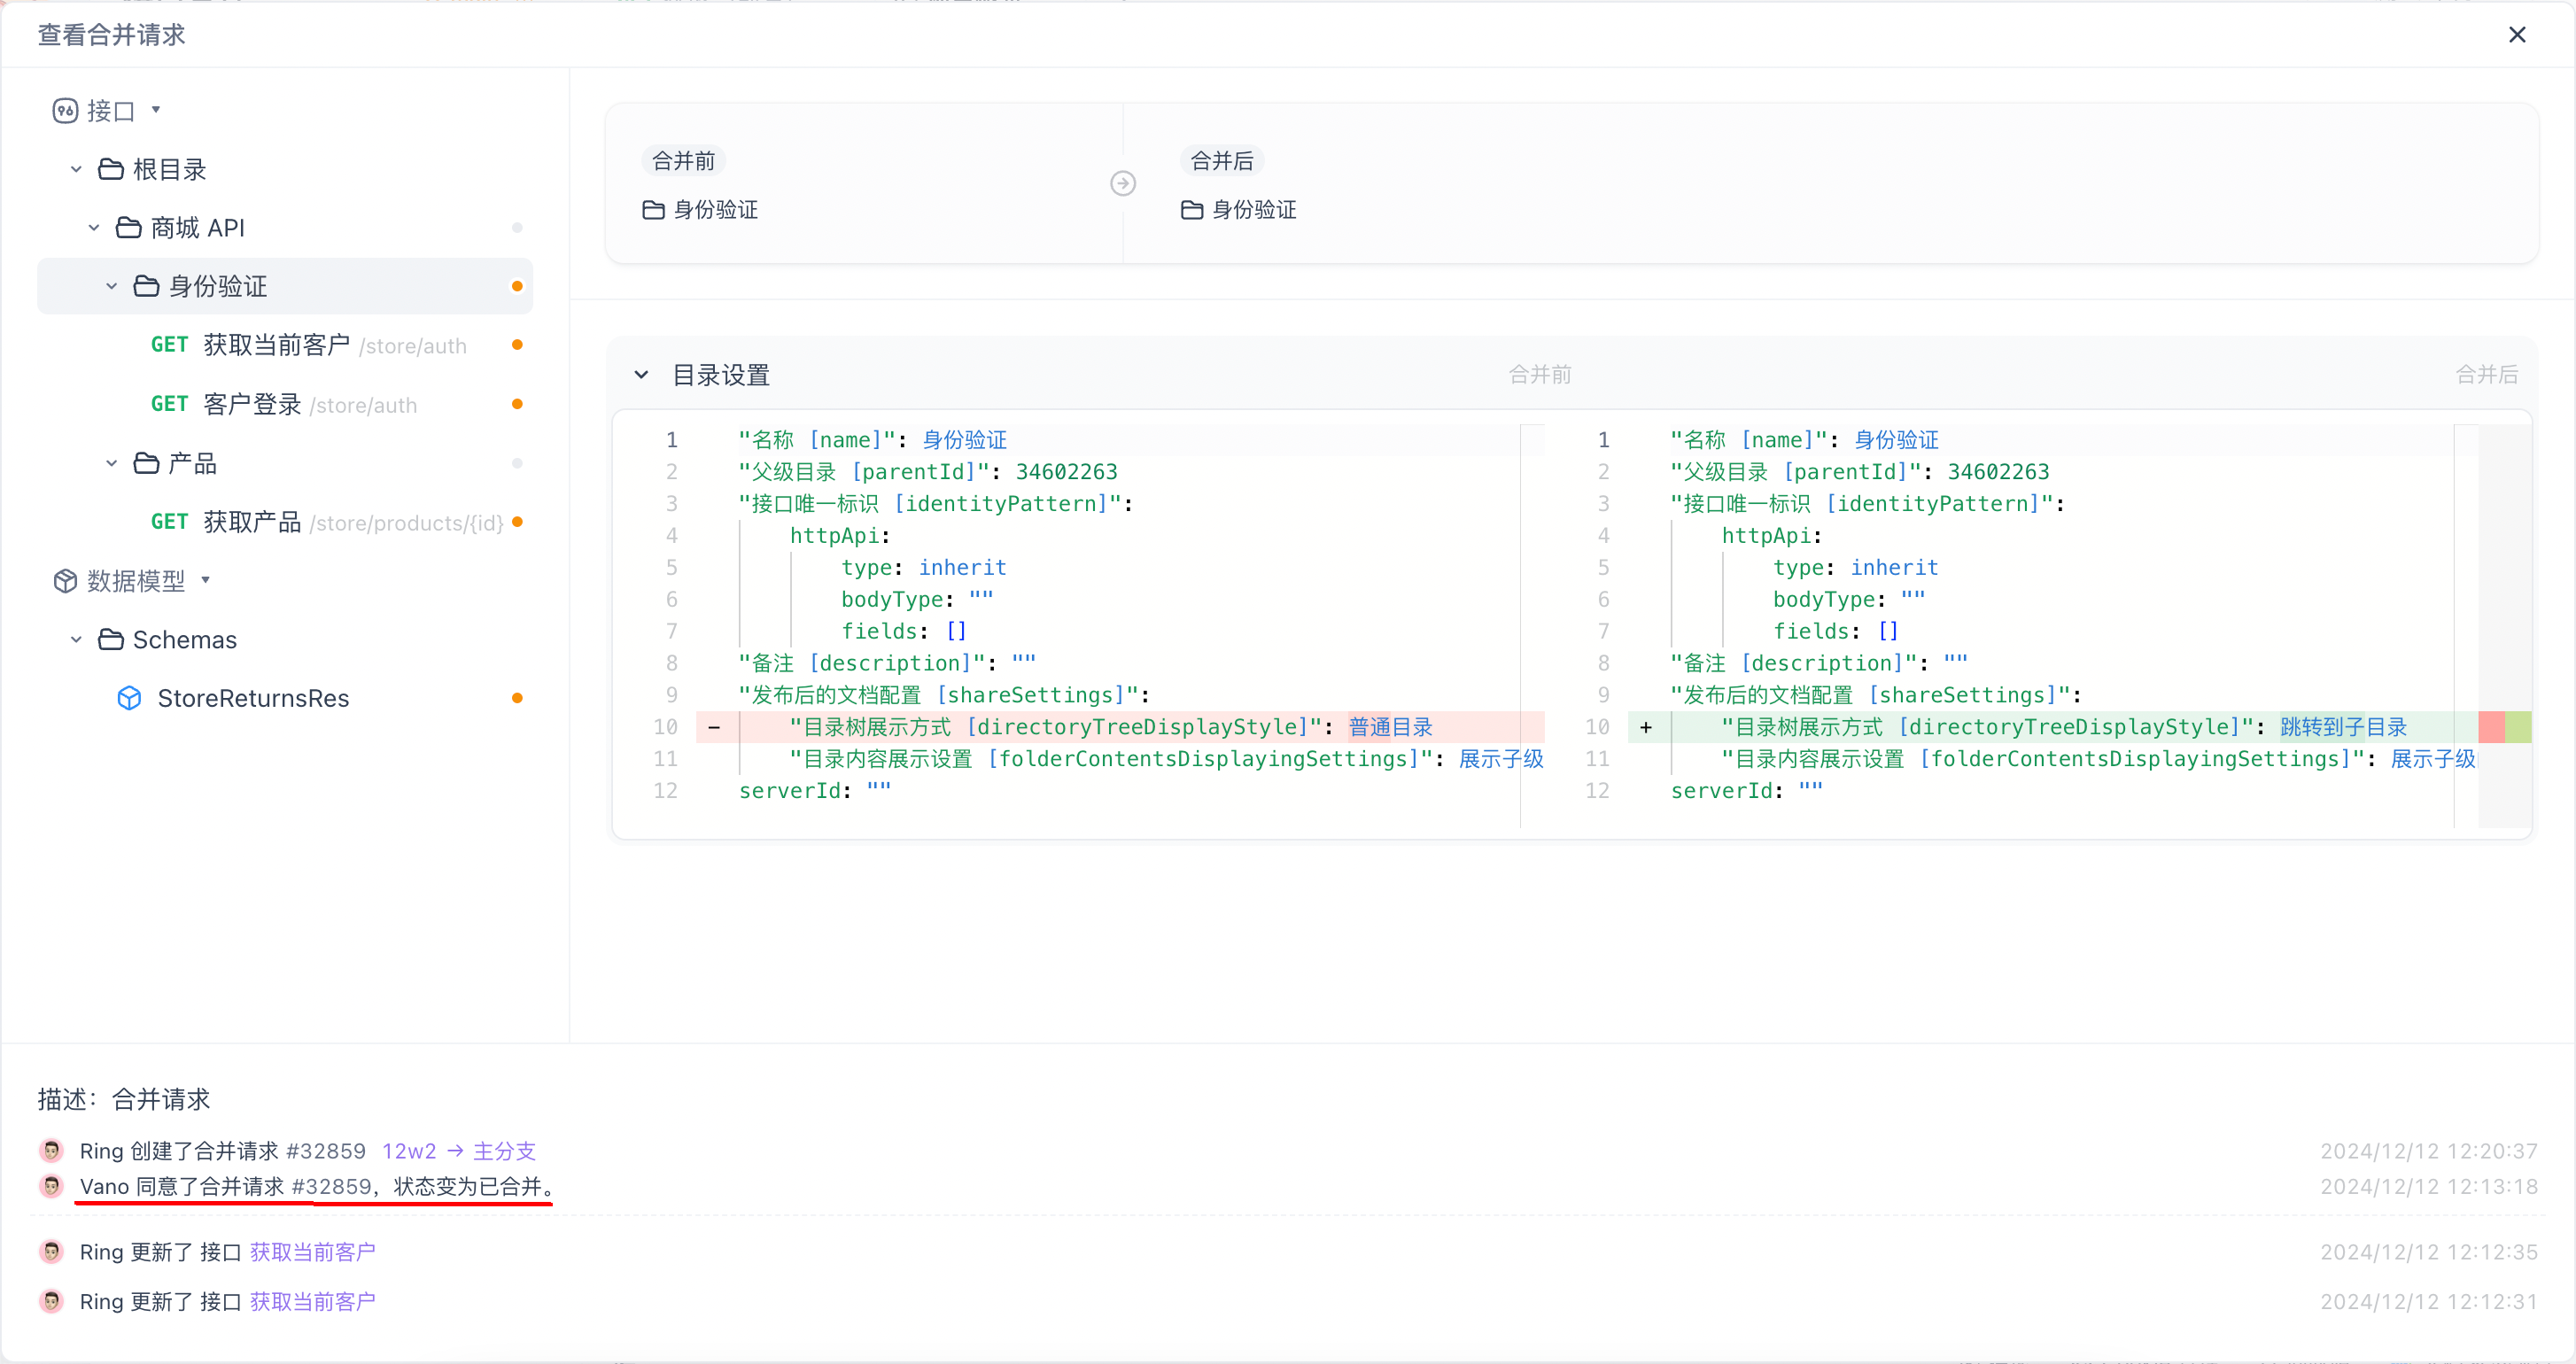Image resolution: width=2576 pixels, height=1364 pixels.
Task: Open the 接口 dropdown menu
Action: pos(156,110)
